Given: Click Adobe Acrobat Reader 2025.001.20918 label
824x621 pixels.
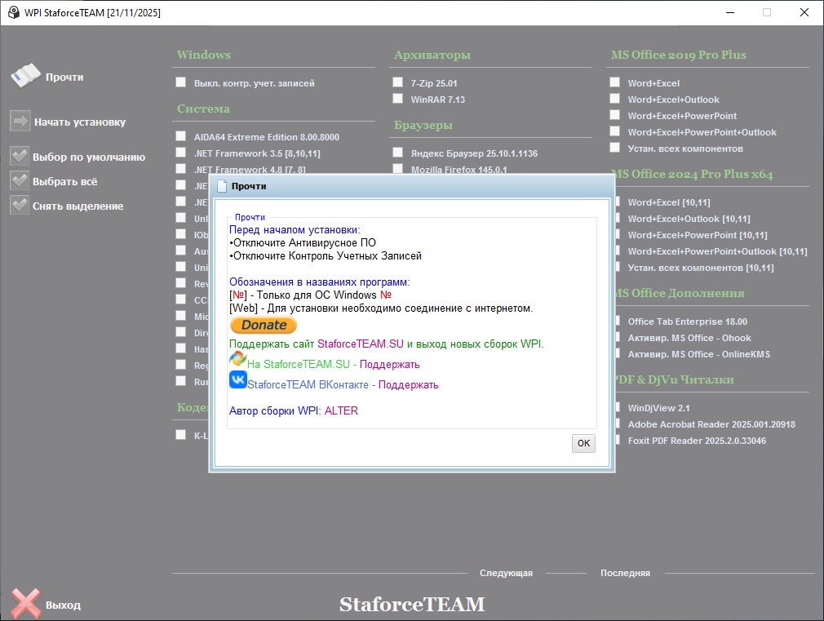Looking at the screenshot, I should [711, 424].
